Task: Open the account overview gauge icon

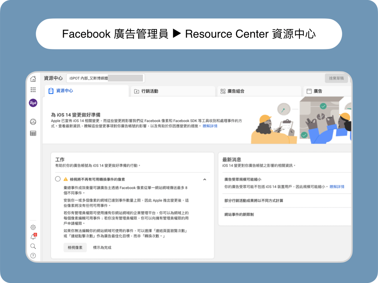Action: click(33, 122)
